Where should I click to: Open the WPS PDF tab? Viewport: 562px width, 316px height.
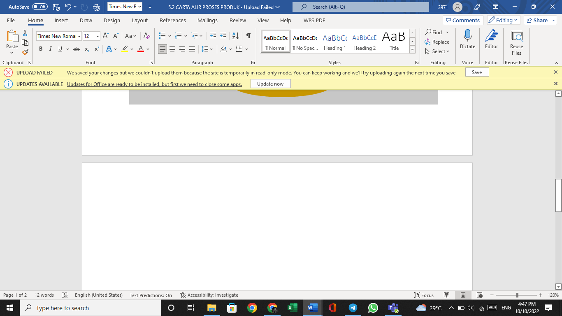(314, 20)
